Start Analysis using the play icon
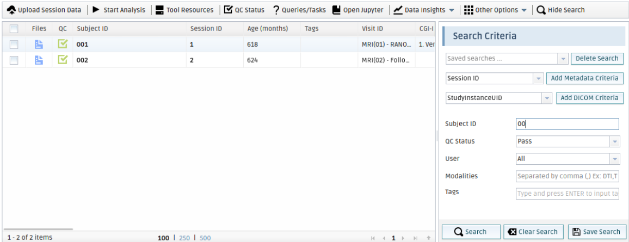 point(96,10)
